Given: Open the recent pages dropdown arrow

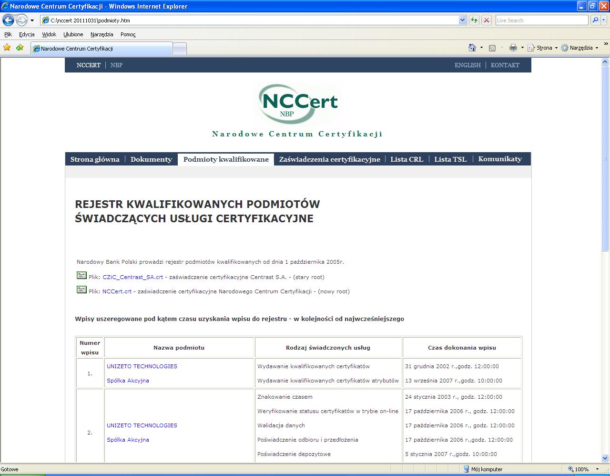Looking at the screenshot, I should [x=32, y=21].
